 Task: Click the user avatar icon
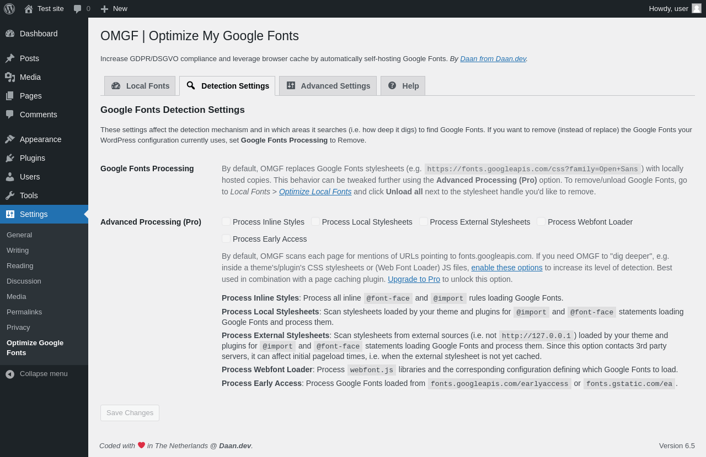pyautogui.click(x=697, y=8)
